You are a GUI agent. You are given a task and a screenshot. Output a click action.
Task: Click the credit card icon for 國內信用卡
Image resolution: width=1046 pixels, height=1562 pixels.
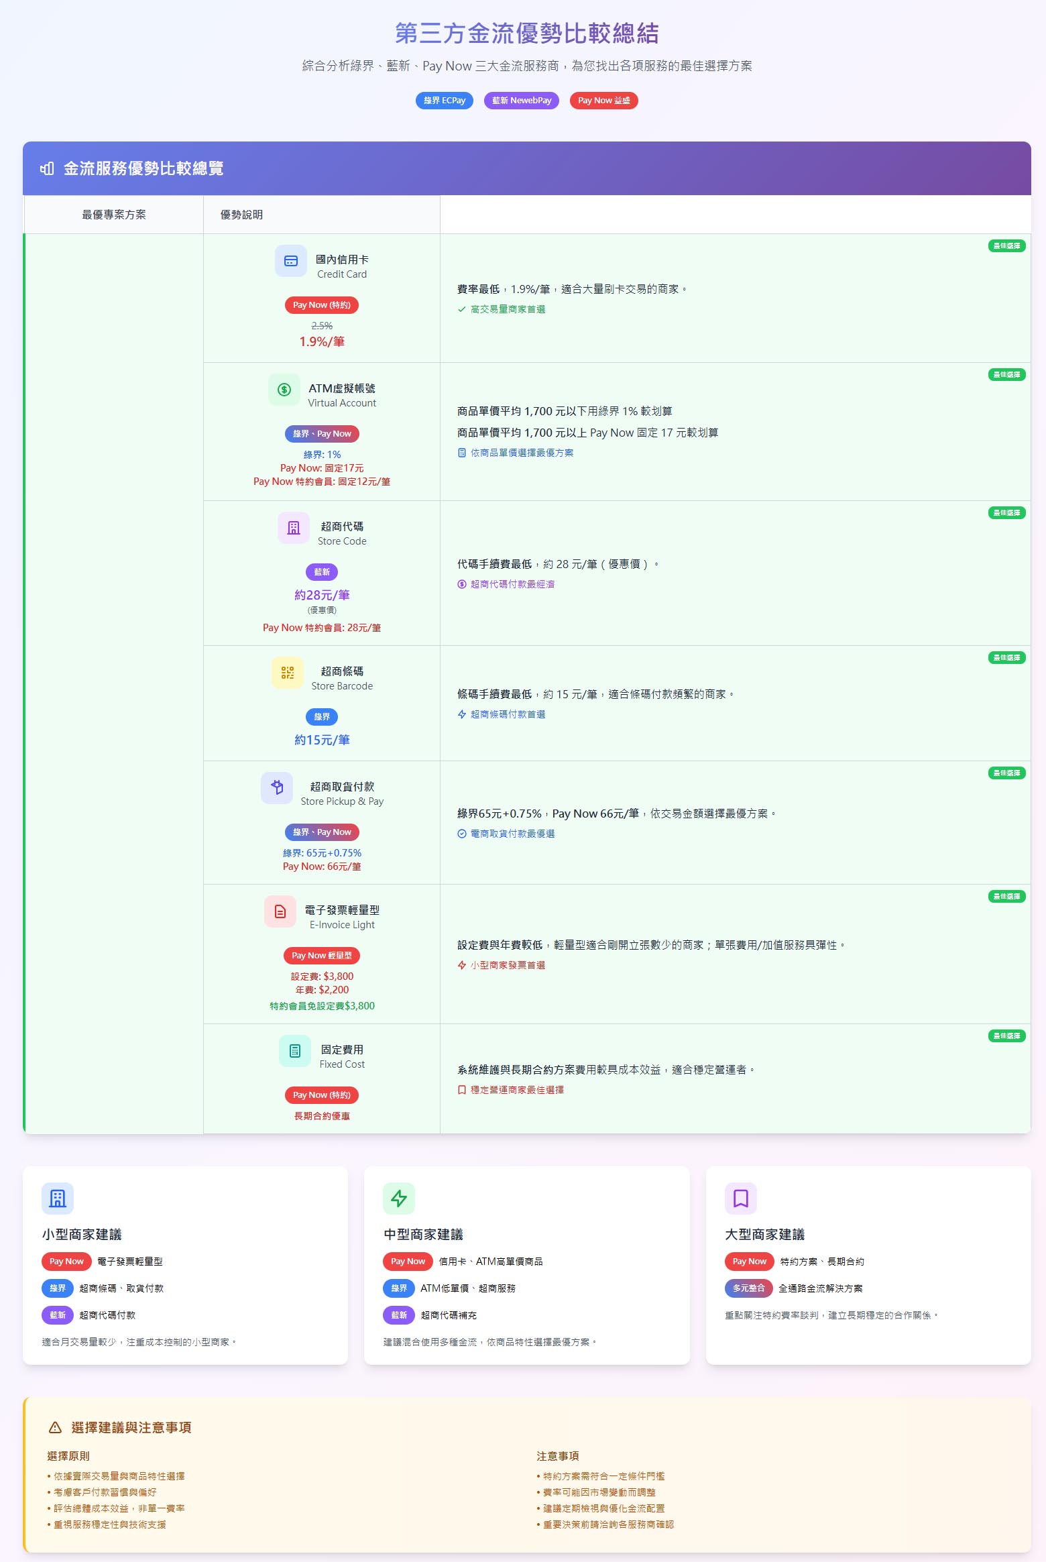[291, 261]
